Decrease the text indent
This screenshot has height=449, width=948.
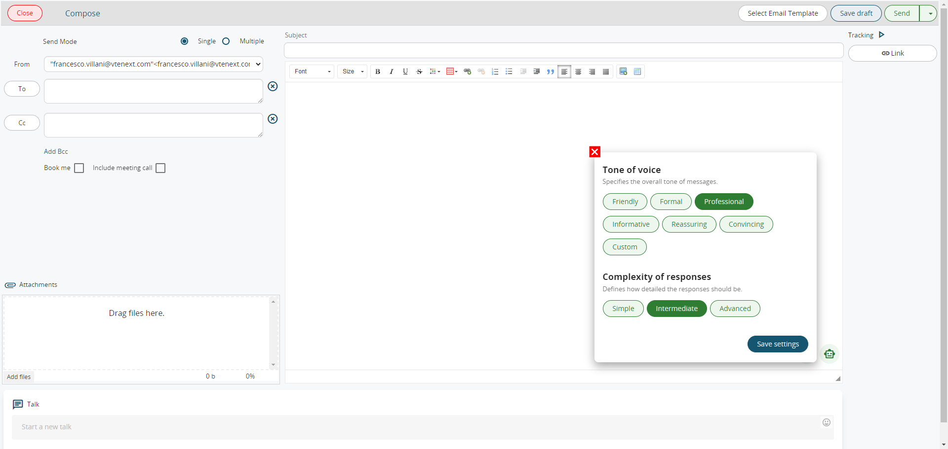[x=523, y=71]
